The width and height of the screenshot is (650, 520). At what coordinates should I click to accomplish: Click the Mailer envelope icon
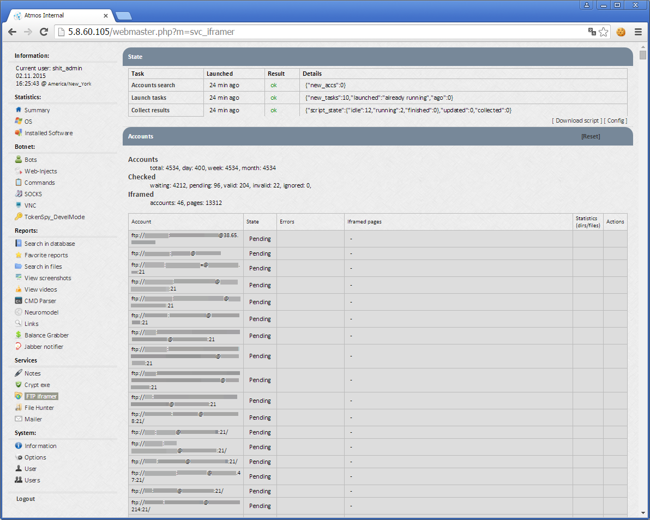(x=18, y=419)
